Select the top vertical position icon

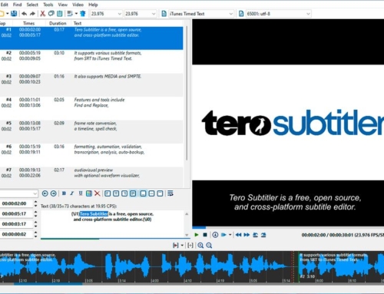[160, 193]
